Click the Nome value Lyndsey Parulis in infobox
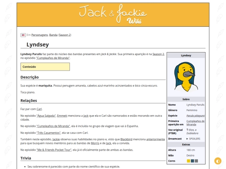The height and width of the screenshot is (169, 226). pyautogui.click(x=195, y=105)
